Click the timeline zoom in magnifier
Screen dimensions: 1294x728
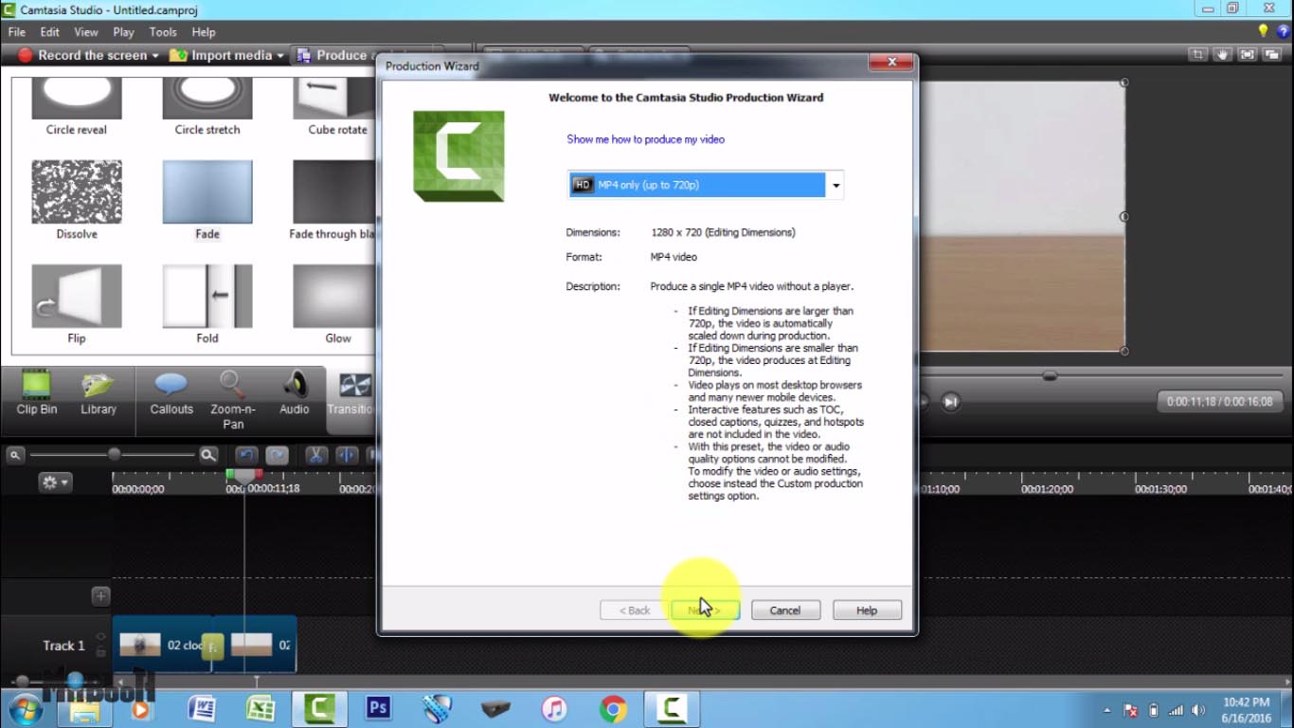(208, 455)
